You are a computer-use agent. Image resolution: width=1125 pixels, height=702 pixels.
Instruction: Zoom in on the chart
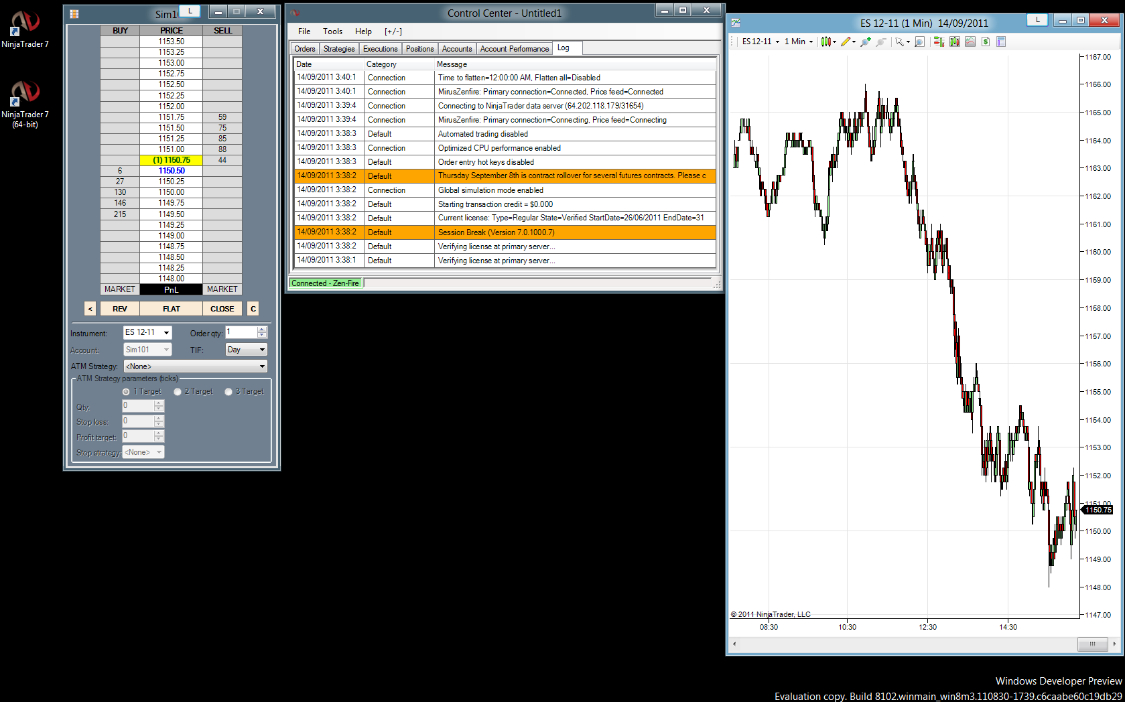point(866,42)
